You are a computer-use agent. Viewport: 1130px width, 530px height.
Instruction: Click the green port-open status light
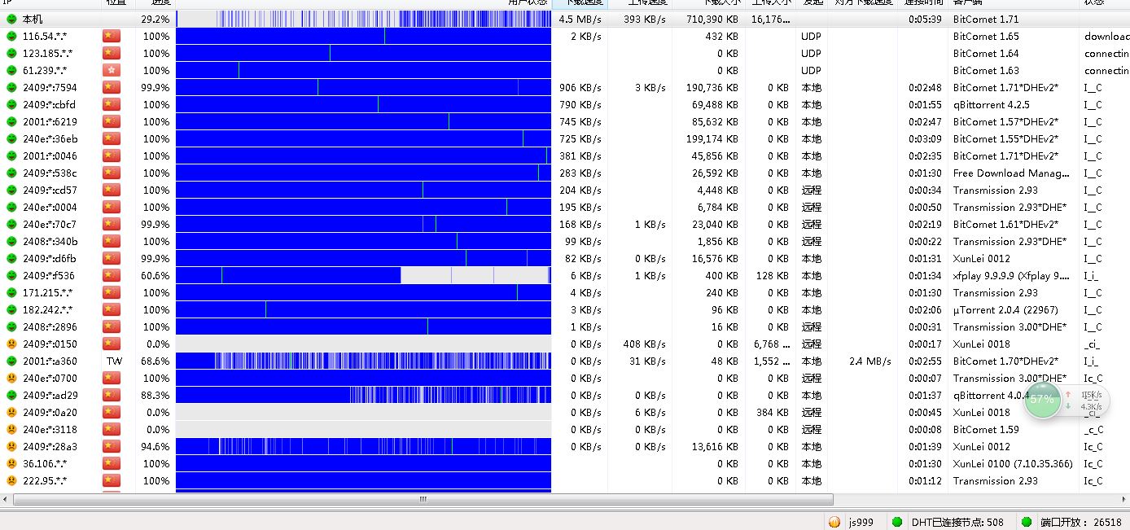pos(1027,522)
